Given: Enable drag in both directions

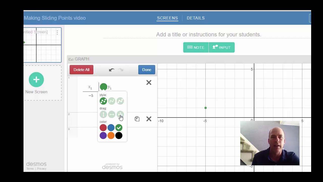Looking at the screenshot, I should (x=120, y=115).
